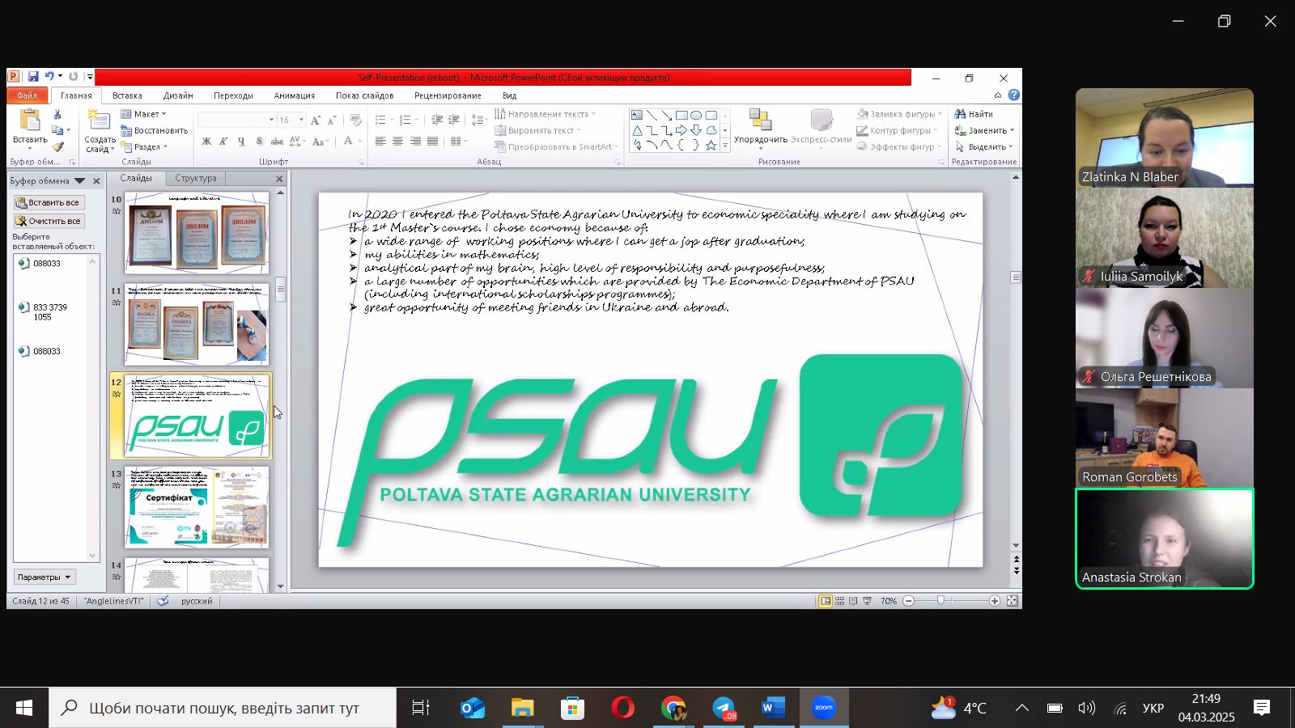Open the Макет layout dropdown
This screenshot has height=728, width=1295.
point(143,114)
